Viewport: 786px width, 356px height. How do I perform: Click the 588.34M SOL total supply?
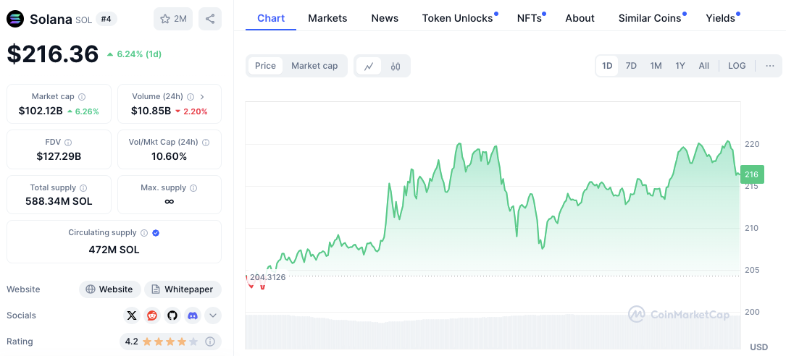pos(59,202)
